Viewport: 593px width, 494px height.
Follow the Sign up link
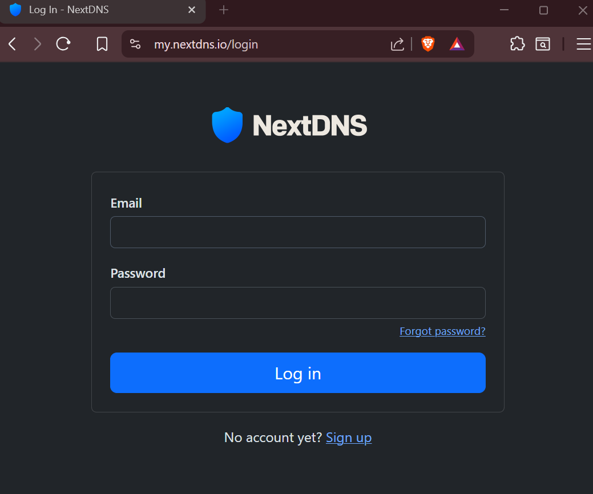pos(349,438)
